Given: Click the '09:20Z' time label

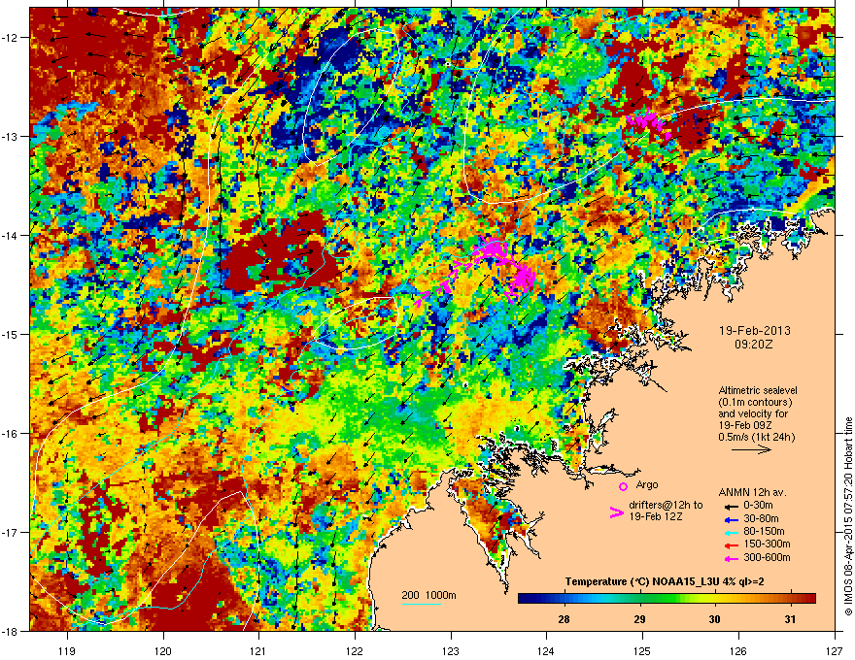Looking at the screenshot, I should click(x=754, y=345).
